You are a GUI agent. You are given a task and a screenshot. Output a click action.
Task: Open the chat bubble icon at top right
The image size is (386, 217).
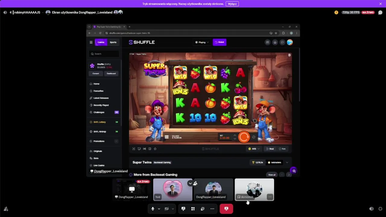pyautogui.click(x=380, y=12)
